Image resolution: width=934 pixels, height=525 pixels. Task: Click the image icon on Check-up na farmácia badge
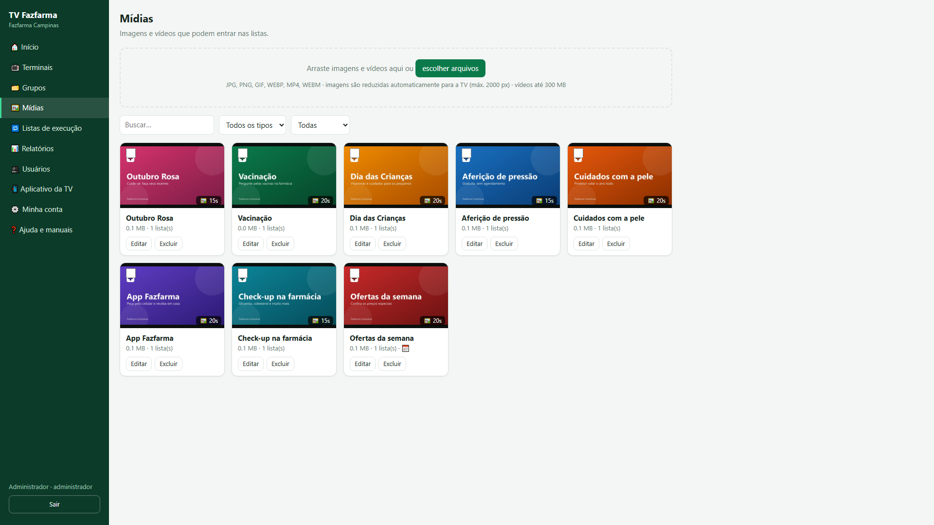click(316, 321)
